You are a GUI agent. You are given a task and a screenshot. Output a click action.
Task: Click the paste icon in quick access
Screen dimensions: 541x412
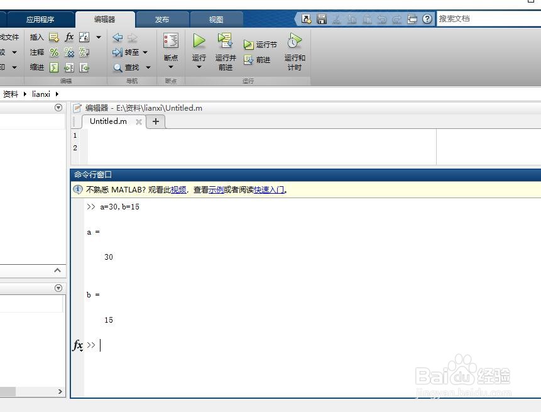point(367,19)
